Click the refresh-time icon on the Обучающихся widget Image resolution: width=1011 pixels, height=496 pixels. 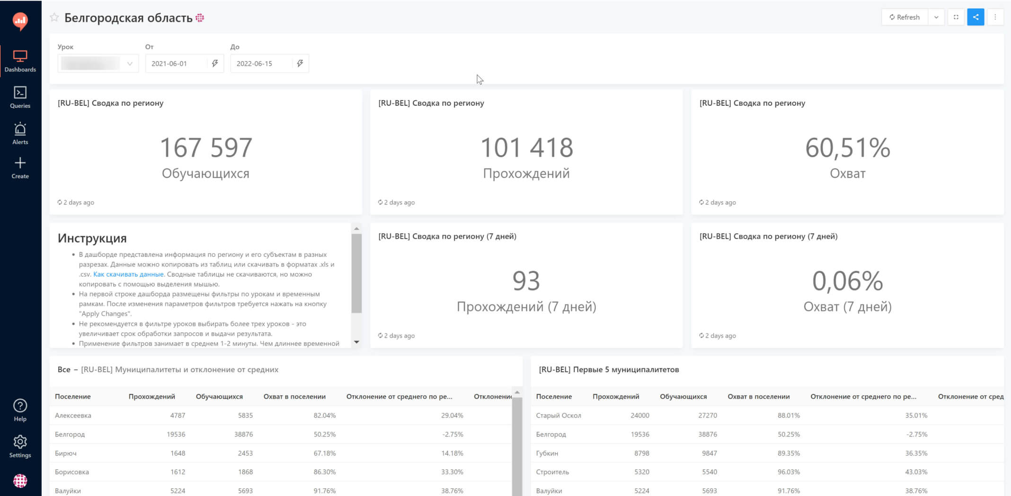click(60, 202)
